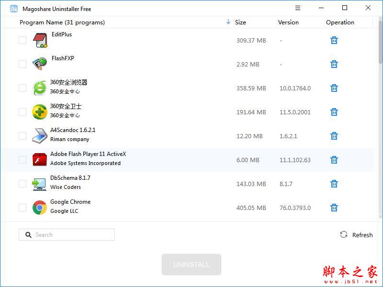383x287 pixels.
Task: Click the Wise Coders publisher text
Action: 66,187
